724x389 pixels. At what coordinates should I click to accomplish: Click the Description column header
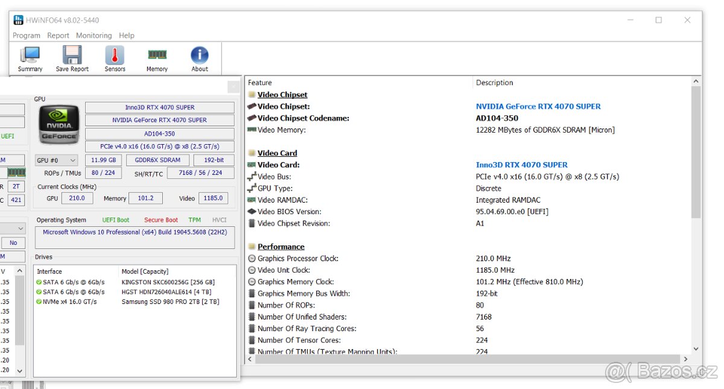494,83
